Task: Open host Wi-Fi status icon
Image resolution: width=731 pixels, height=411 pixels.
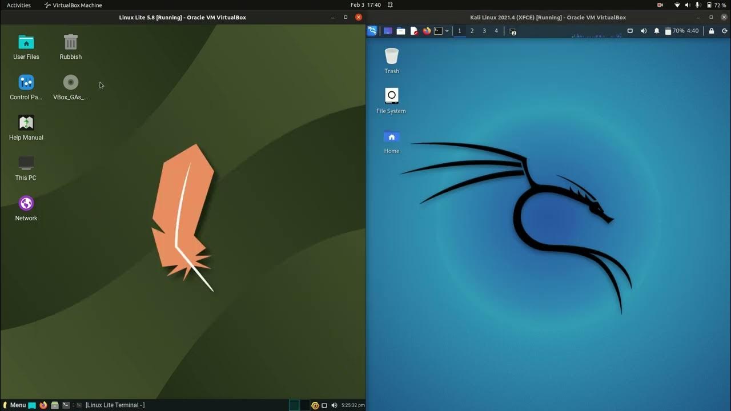Action: tap(677, 5)
